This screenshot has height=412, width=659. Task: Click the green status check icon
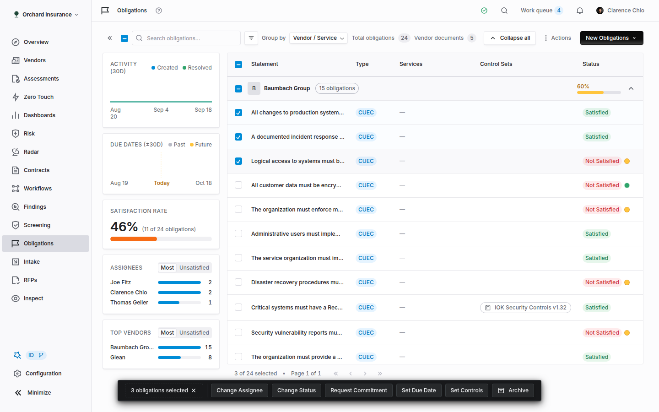(x=484, y=11)
